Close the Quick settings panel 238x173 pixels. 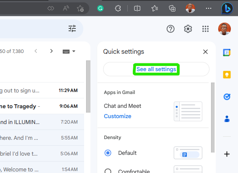(x=205, y=52)
